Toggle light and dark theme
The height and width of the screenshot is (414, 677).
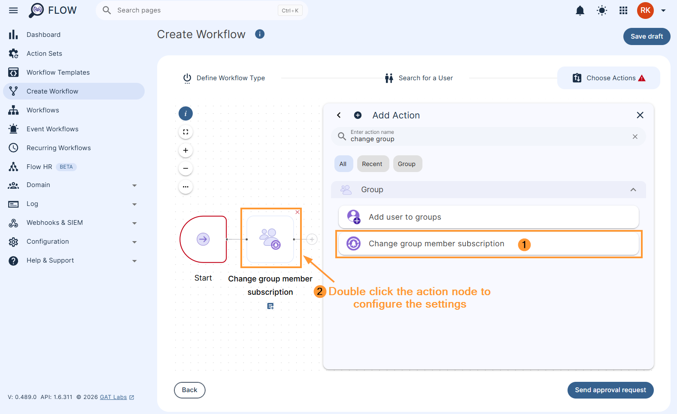602,10
